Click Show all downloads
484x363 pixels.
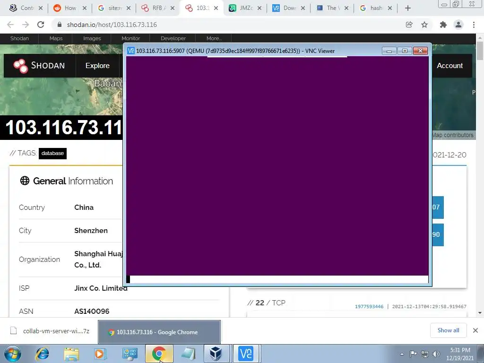coord(448,330)
